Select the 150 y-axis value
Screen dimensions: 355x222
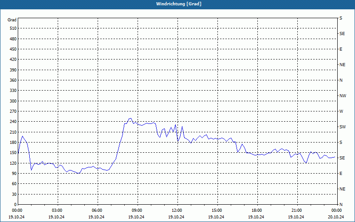(13, 153)
